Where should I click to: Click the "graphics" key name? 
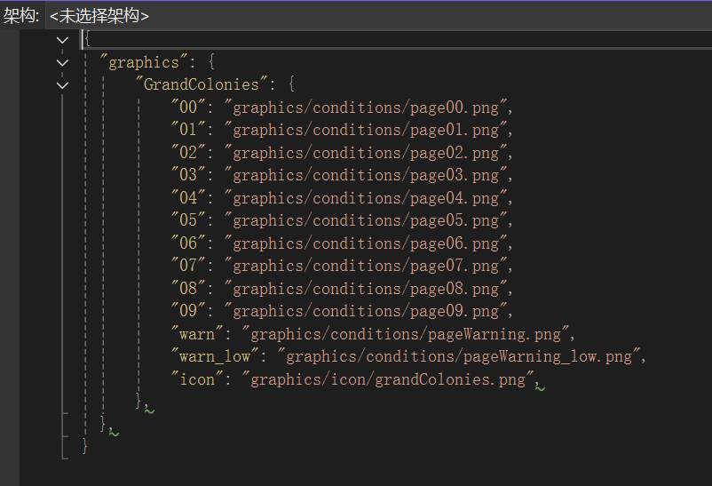coord(144,62)
